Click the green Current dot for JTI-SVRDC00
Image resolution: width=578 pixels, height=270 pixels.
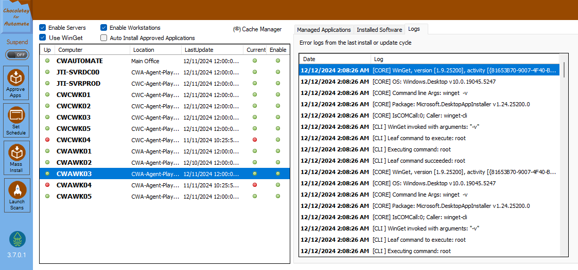(x=255, y=72)
